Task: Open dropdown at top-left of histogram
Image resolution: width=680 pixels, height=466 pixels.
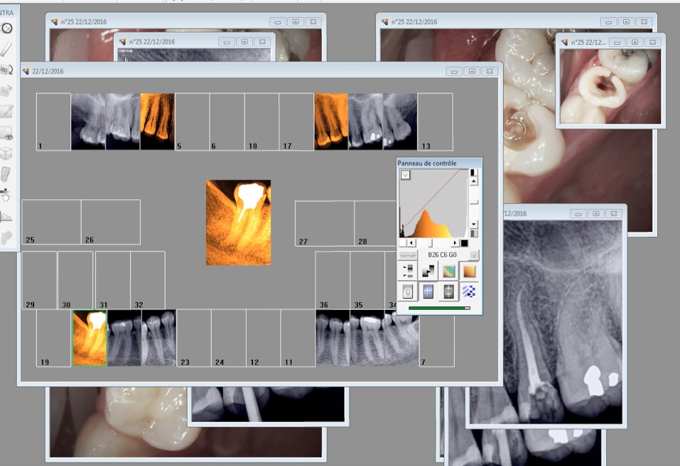Action: [405, 174]
